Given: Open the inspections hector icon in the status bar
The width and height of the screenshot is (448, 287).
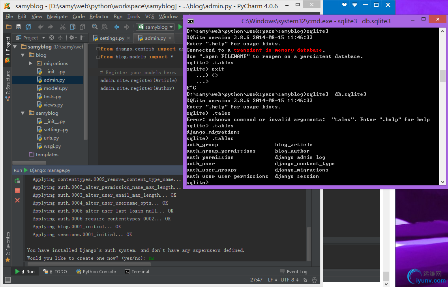Looking at the screenshot, I should point(314,280).
